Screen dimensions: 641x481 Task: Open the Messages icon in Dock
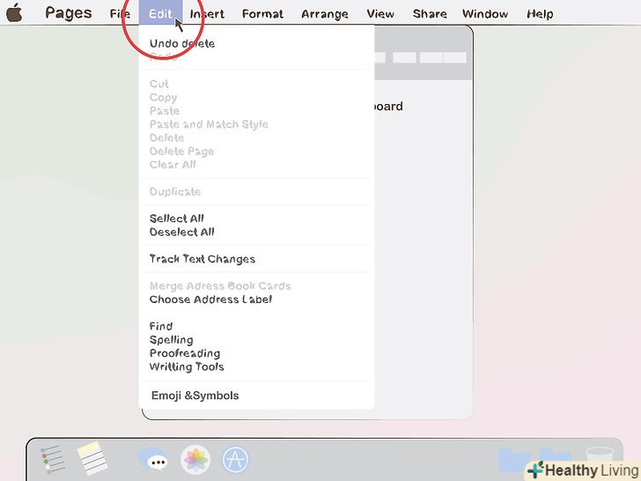153,459
